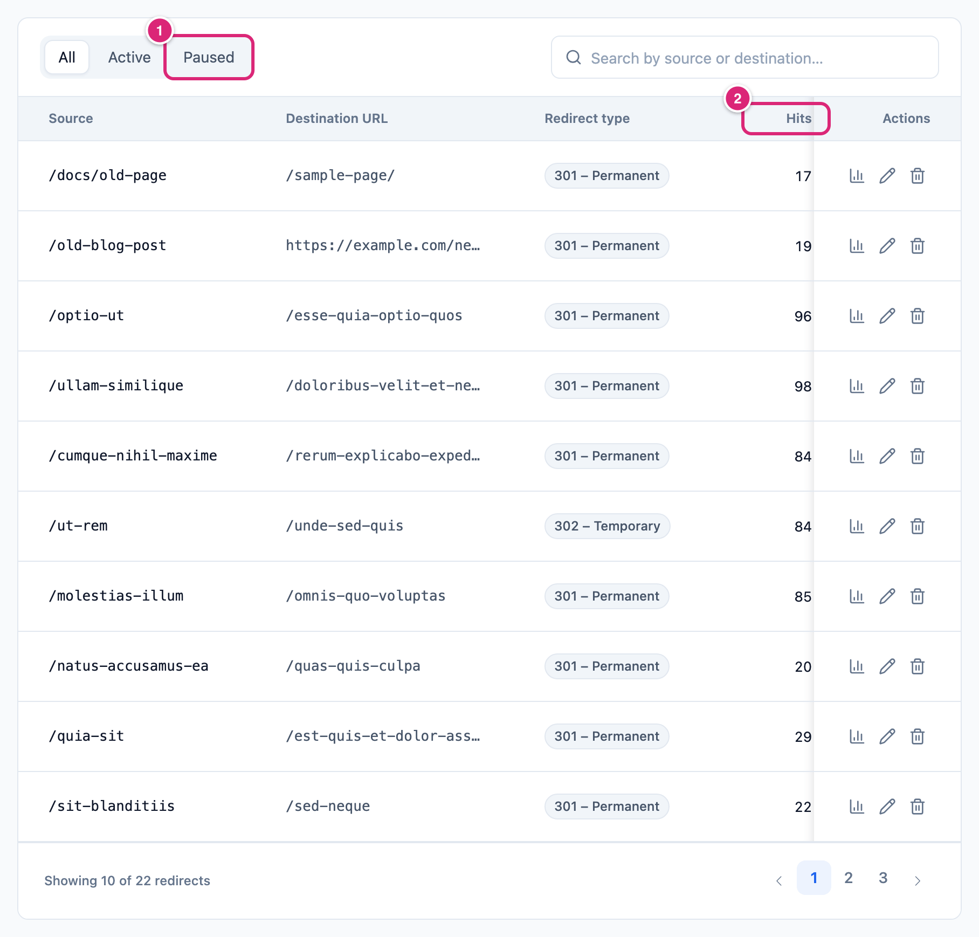This screenshot has width=979, height=937.
Task: Edit the /ut-rem redirect
Action: tap(887, 526)
